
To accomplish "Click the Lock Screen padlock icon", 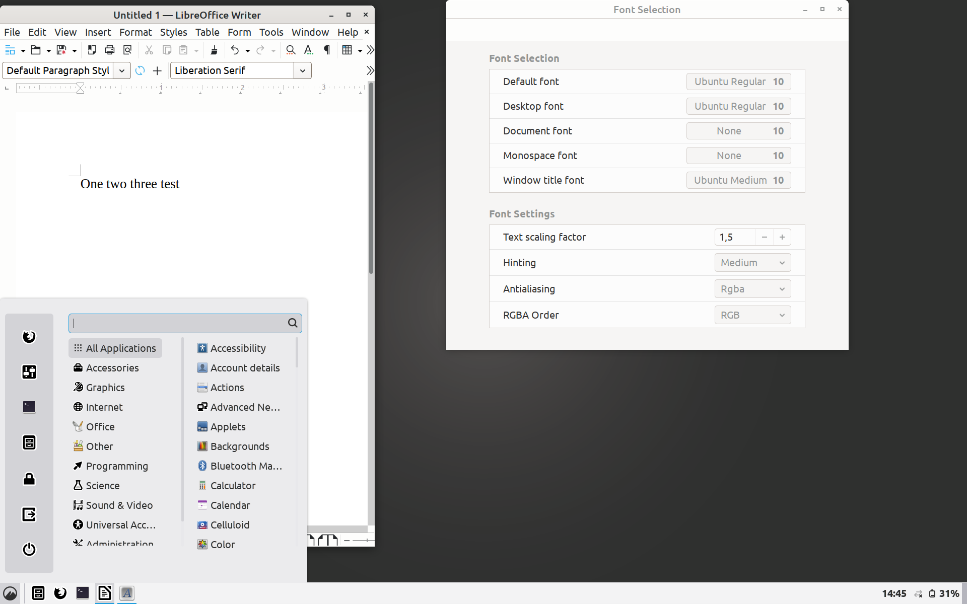I will tap(29, 478).
